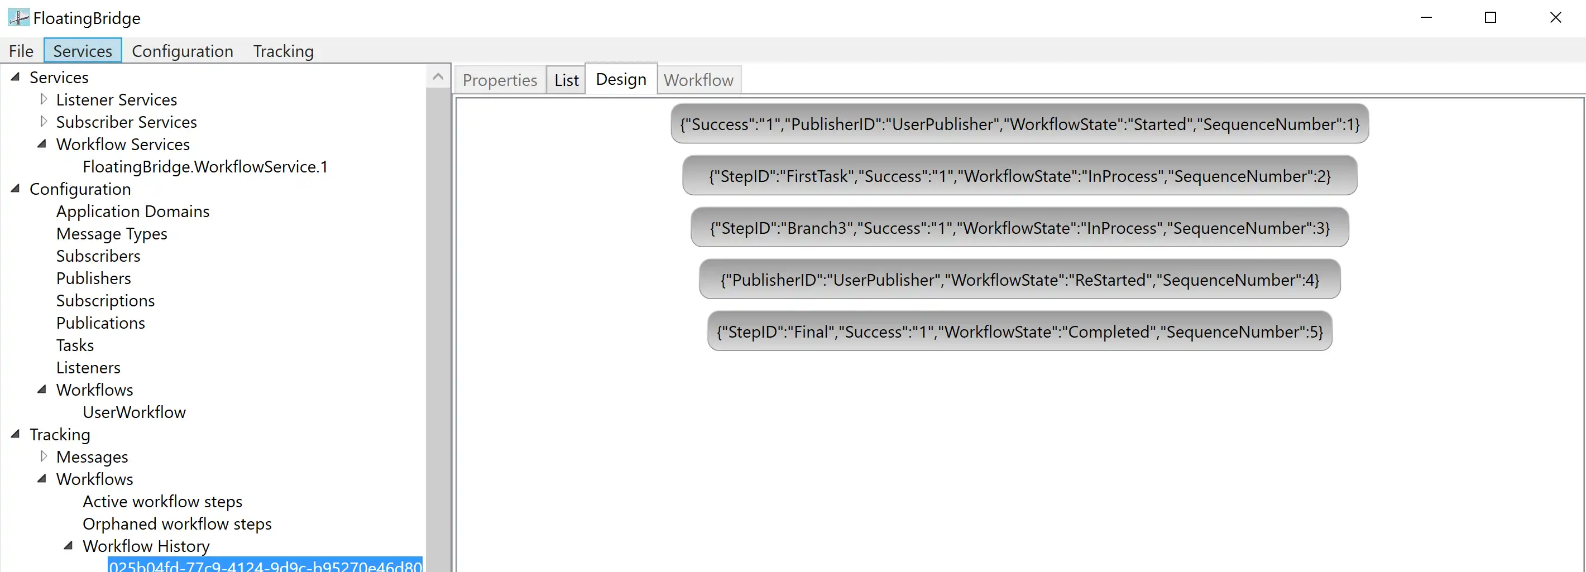
Task: Select Tasks in the tree
Action: click(75, 345)
